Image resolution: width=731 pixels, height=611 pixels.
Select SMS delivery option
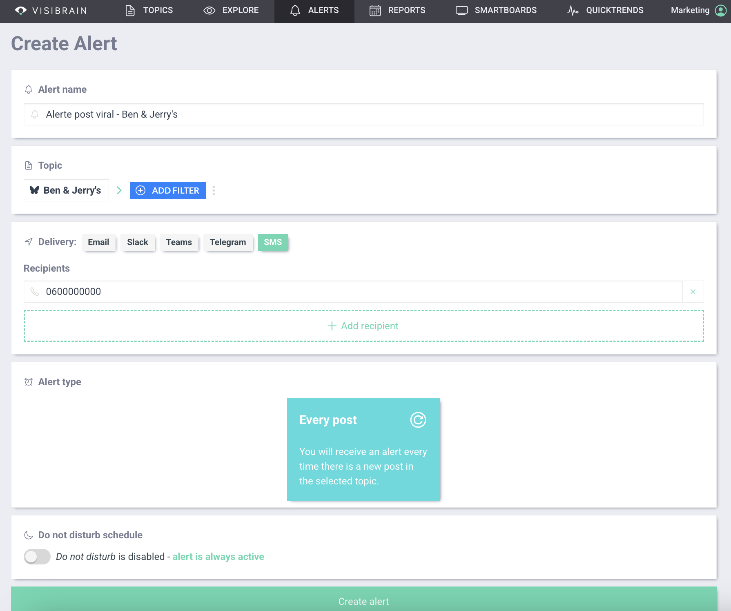tap(273, 242)
